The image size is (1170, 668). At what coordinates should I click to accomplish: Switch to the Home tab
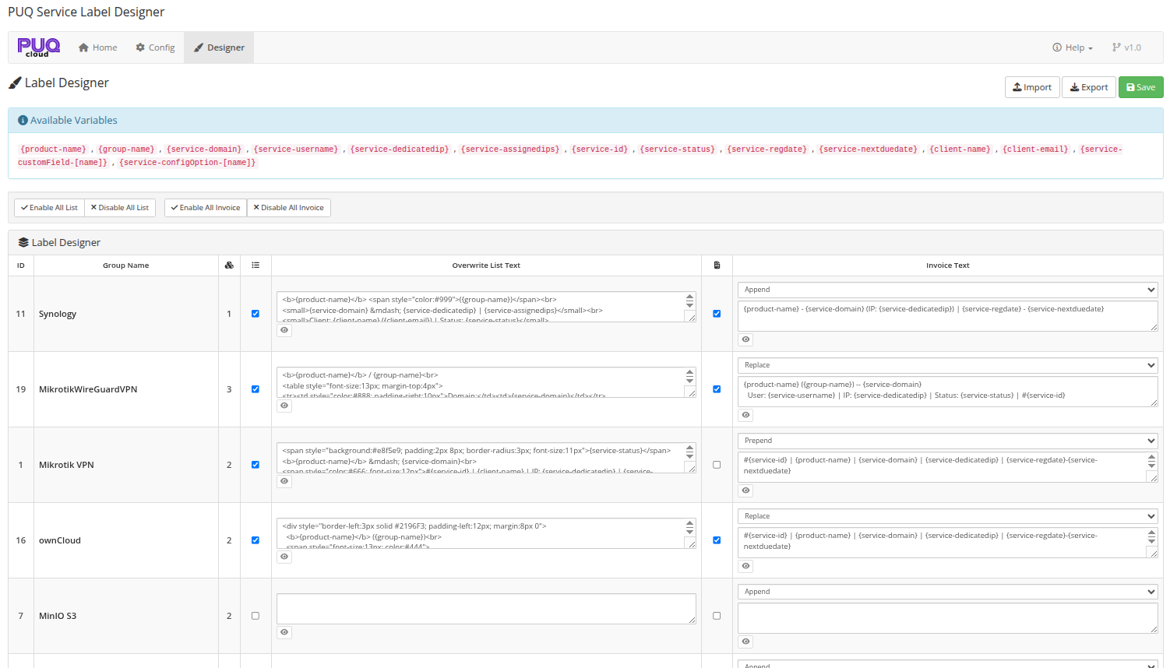point(97,47)
